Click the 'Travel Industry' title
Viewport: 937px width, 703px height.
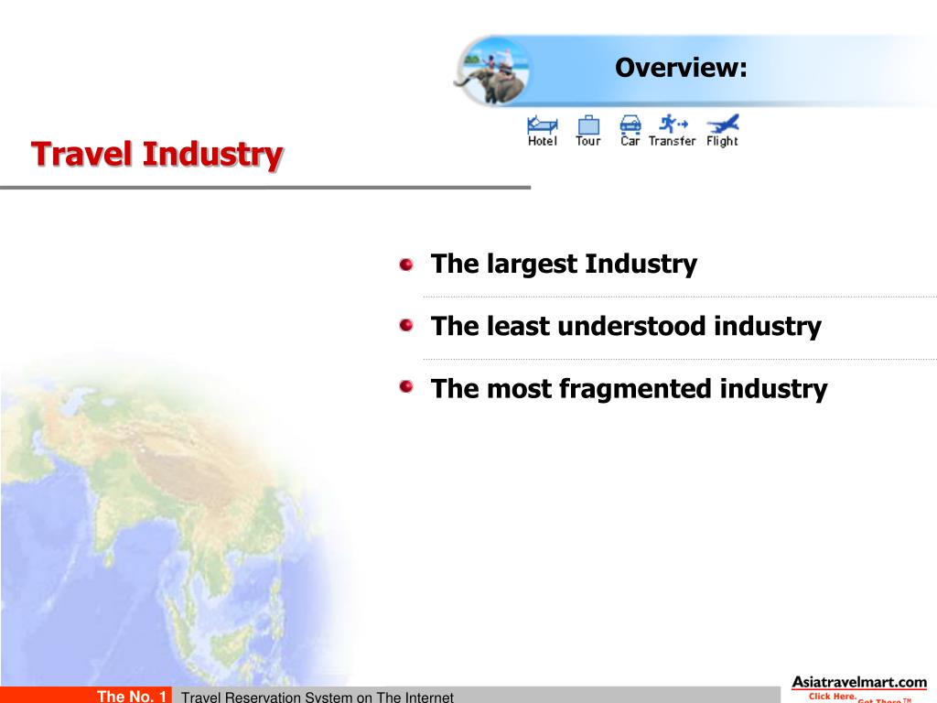click(x=157, y=155)
